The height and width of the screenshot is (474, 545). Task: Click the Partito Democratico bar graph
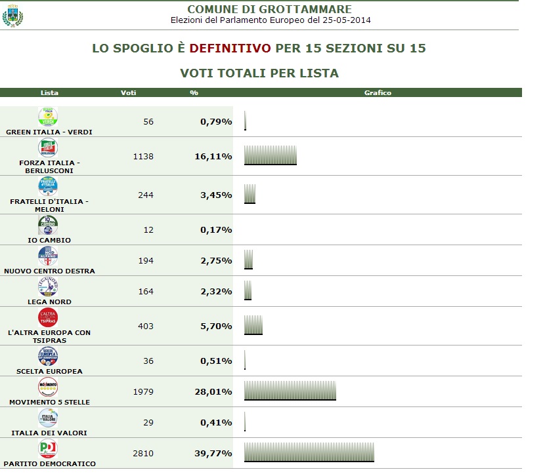coord(309,452)
